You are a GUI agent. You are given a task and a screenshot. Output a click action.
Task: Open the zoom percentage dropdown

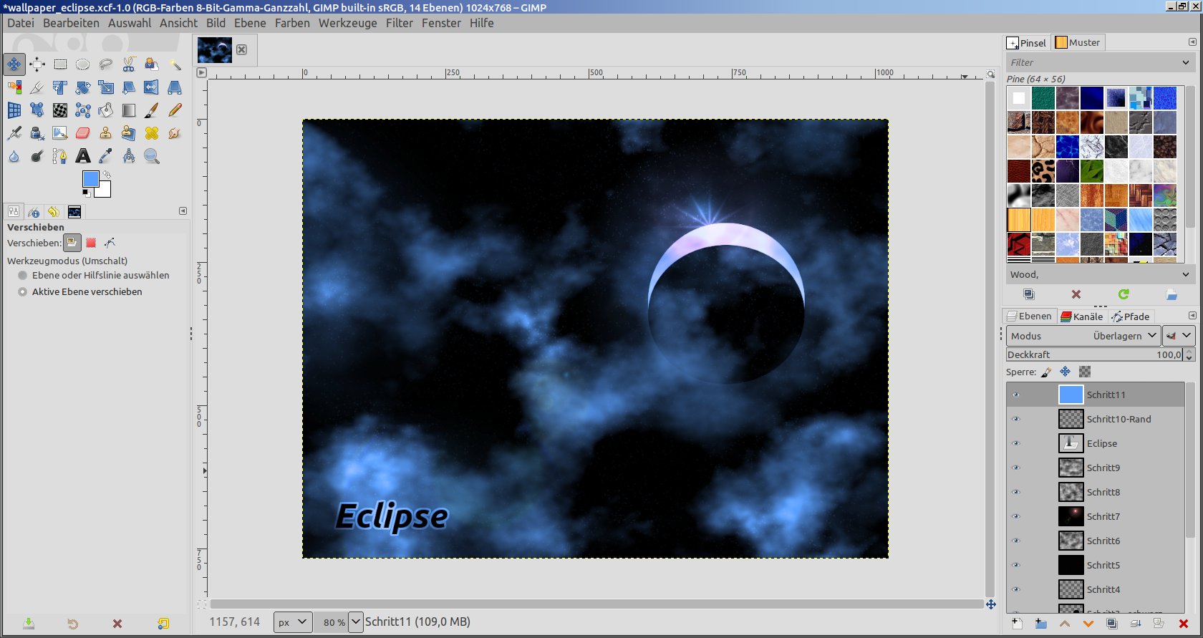tap(355, 622)
